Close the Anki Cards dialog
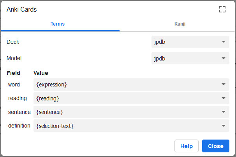This screenshot has width=236, height=157. 216,146
